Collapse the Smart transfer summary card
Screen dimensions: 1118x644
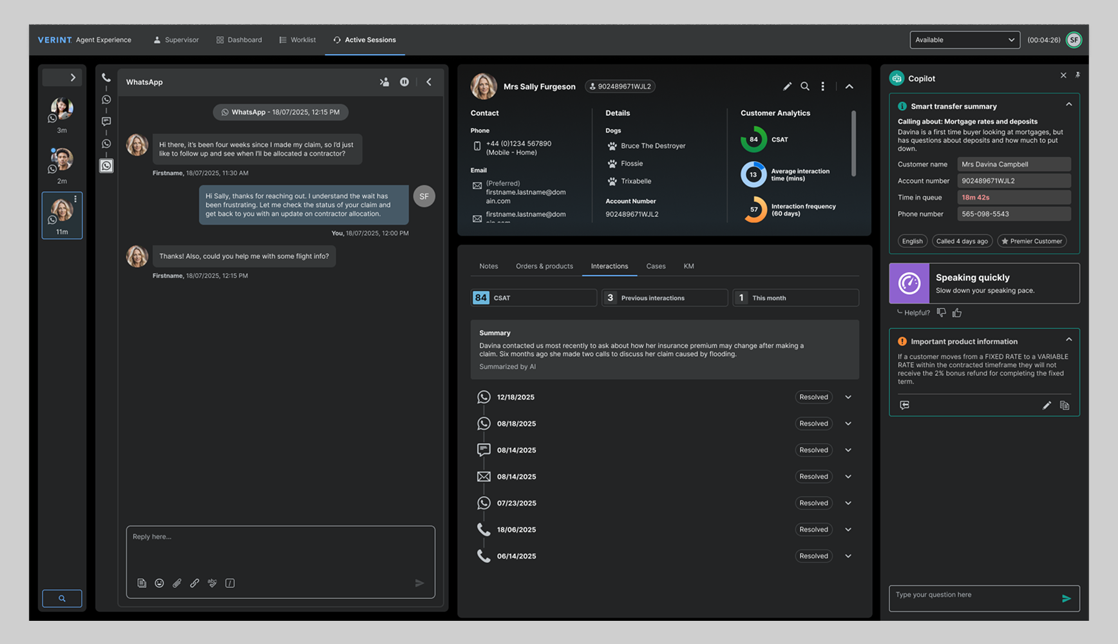point(1068,104)
